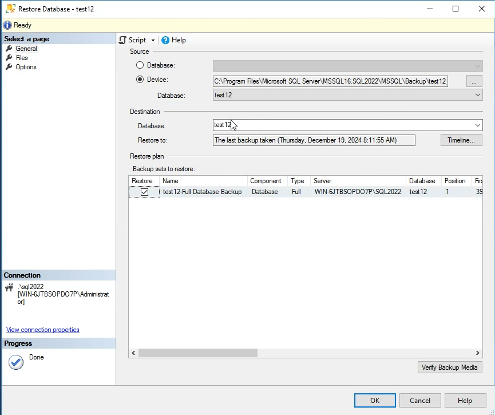
Task: Click the Device backup path field
Action: (x=330, y=81)
